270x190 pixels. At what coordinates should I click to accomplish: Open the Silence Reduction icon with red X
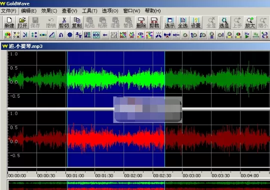coord(167,35)
